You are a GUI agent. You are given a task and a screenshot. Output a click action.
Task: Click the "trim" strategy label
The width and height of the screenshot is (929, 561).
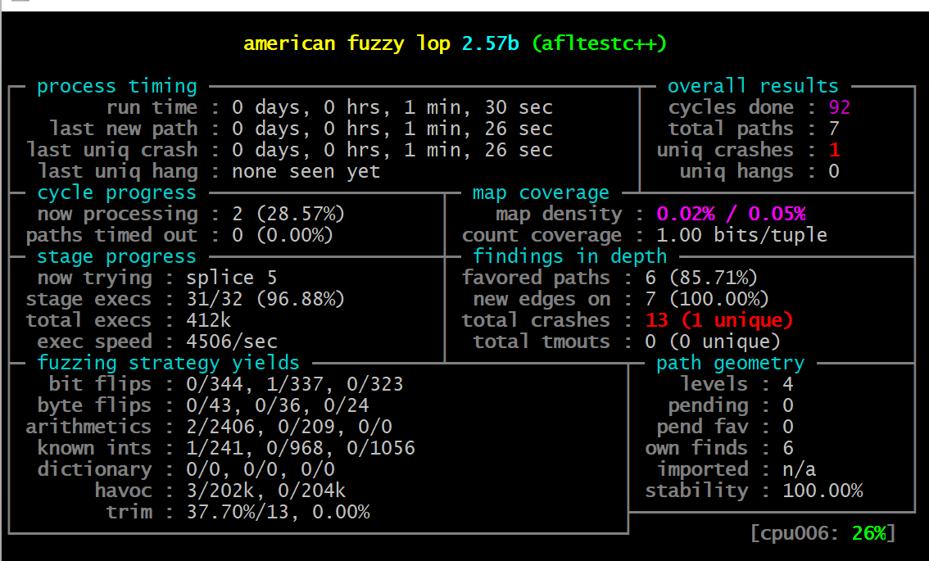pos(129,513)
